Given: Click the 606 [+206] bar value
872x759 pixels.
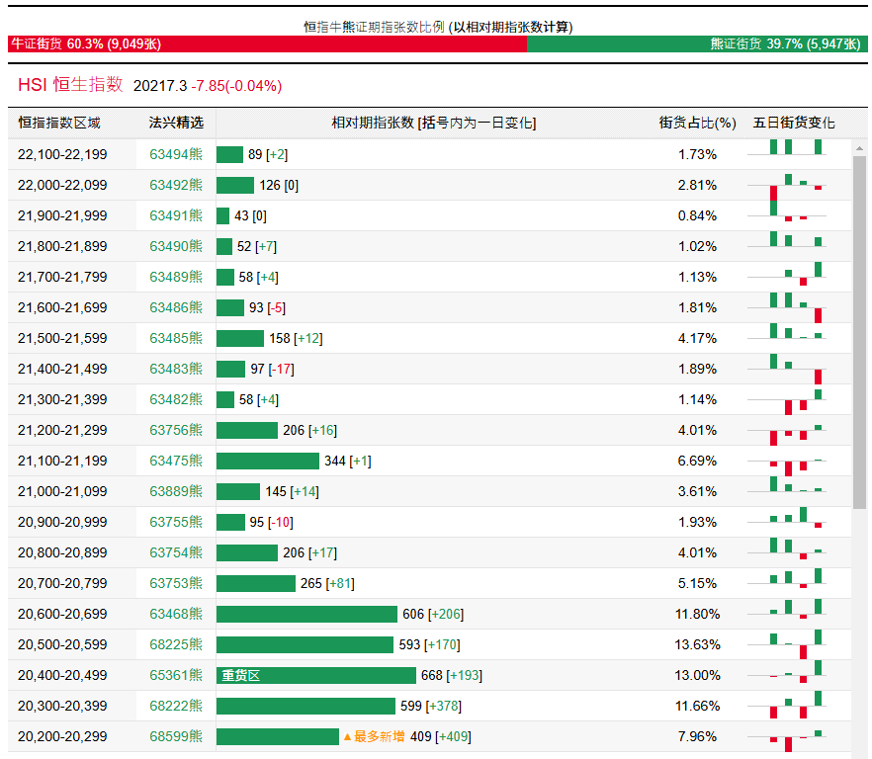Looking at the screenshot, I should tap(433, 614).
